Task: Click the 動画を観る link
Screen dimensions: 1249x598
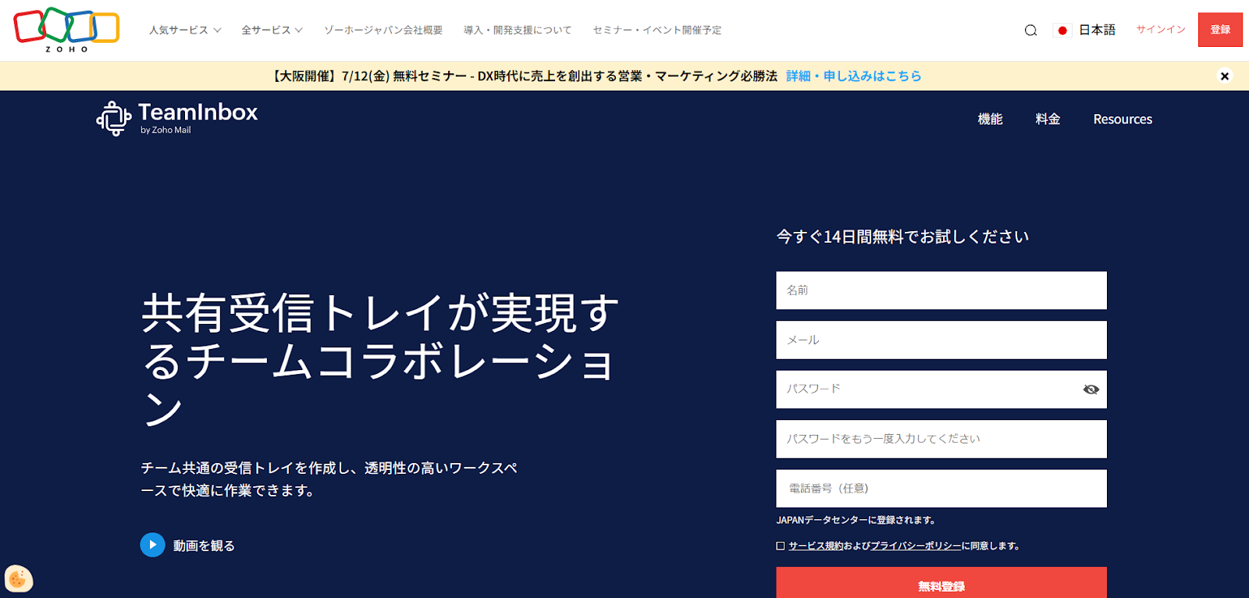Action: 204,546
